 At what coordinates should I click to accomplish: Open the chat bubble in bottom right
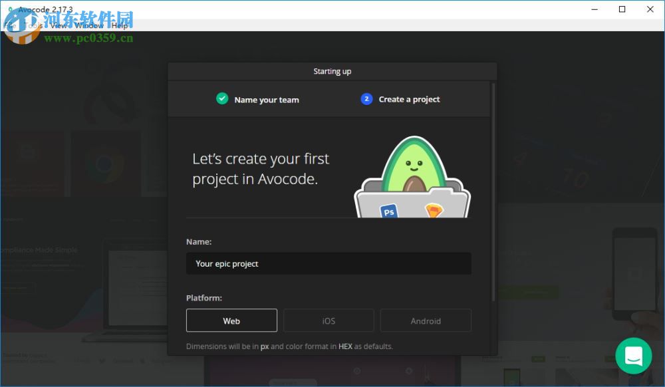634,356
